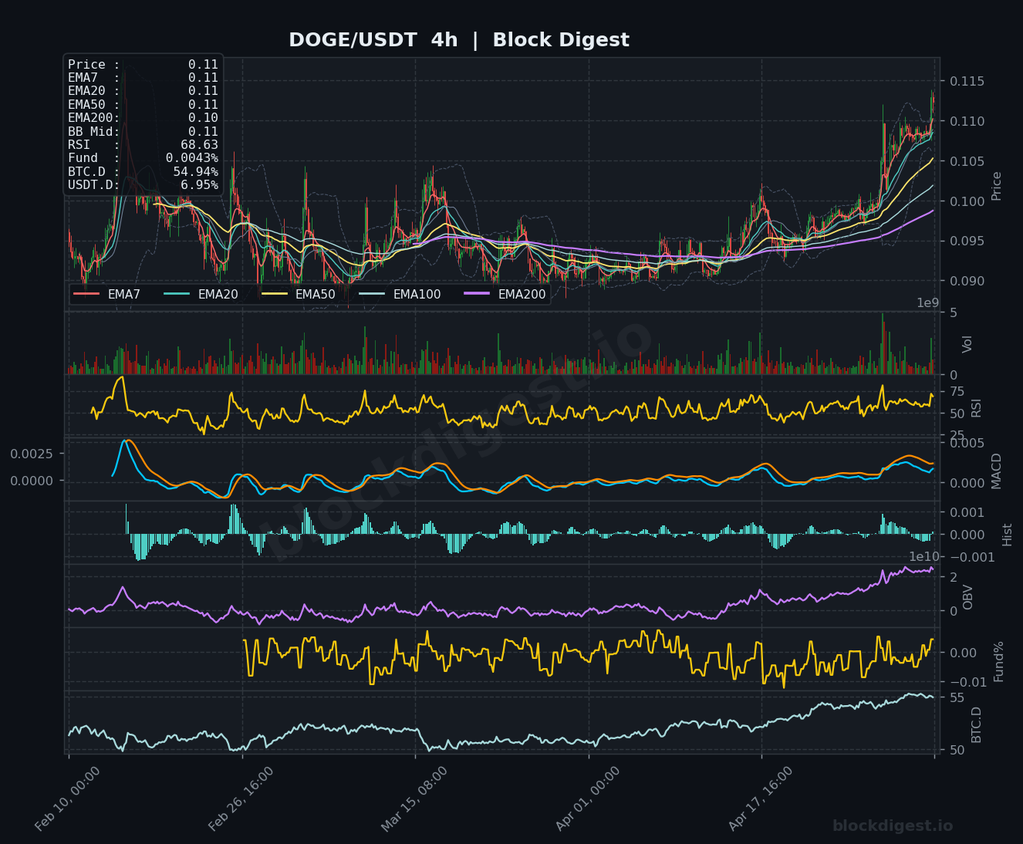
Task: Click the EMA100 legend label
Action: [x=417, y=295]
